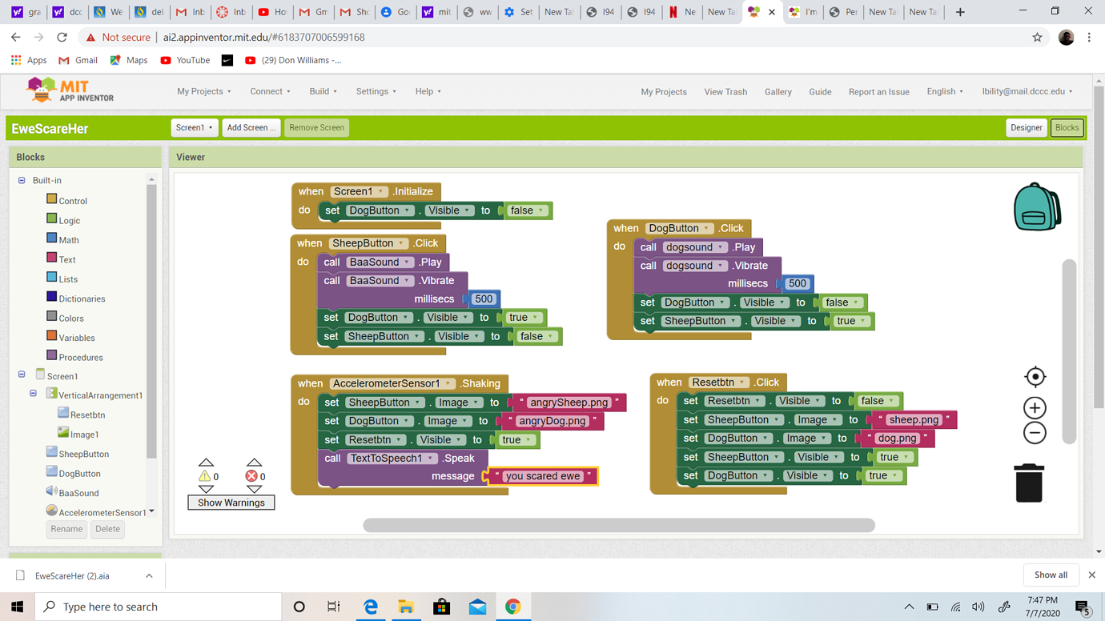Viewport: 1105px width, 621px height.
Task: Toggle Show Warnings in the viewer
Action: [231, 503]
